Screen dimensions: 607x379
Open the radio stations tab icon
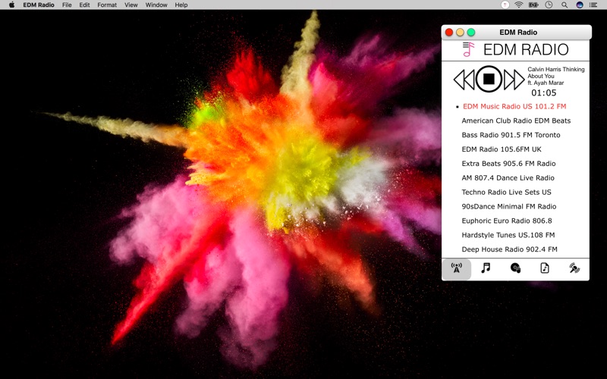tap(457, 268)
